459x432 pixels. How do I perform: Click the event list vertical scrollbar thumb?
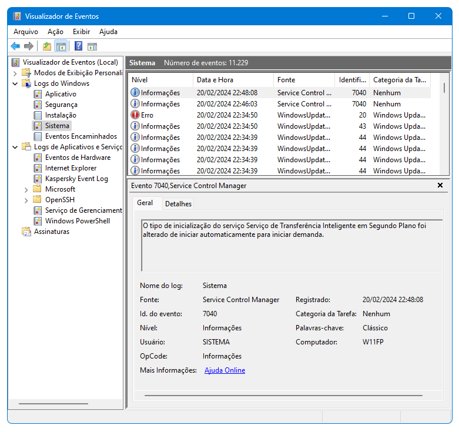tap(444, 88)
